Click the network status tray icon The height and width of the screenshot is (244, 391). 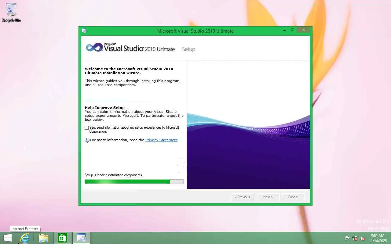pos(355,238)
